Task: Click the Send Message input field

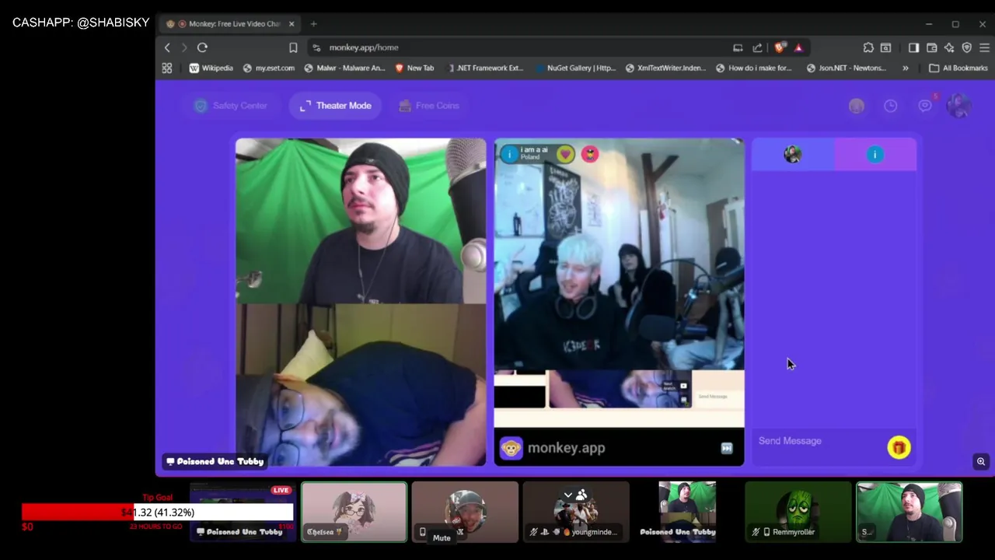Action: coord(819,441)
